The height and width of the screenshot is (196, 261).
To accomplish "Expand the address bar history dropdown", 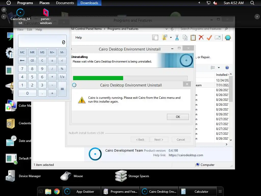I will (x=166, y=29).
